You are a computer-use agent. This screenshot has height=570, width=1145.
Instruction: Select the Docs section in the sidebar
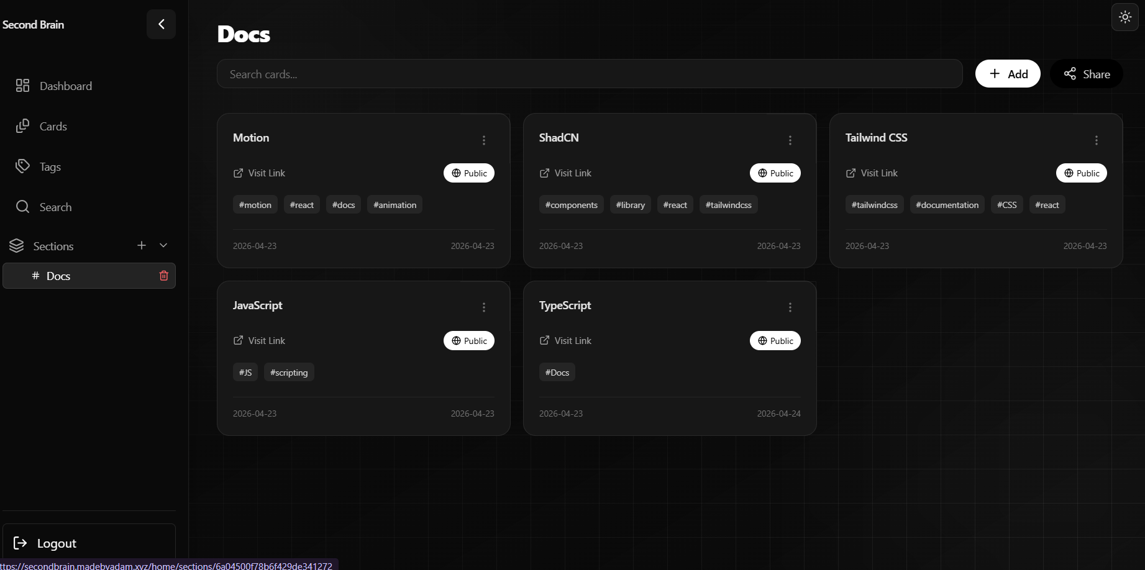pos(89,276)
